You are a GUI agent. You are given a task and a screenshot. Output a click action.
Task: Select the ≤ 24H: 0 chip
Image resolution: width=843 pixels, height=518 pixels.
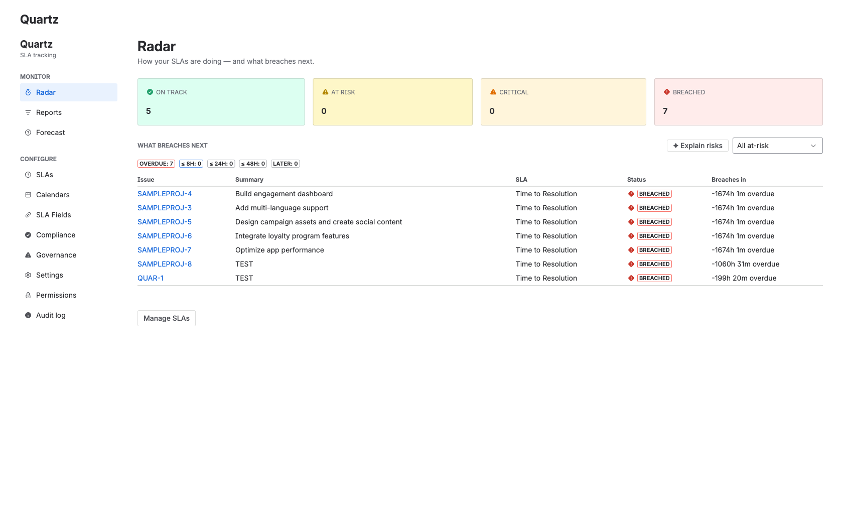pyautogui.click(x=221, y=164)
